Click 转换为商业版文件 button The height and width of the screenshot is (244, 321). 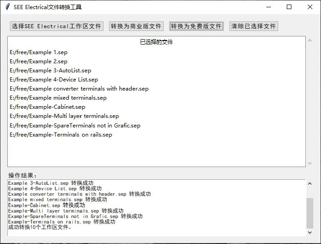(x=136, y=26)
